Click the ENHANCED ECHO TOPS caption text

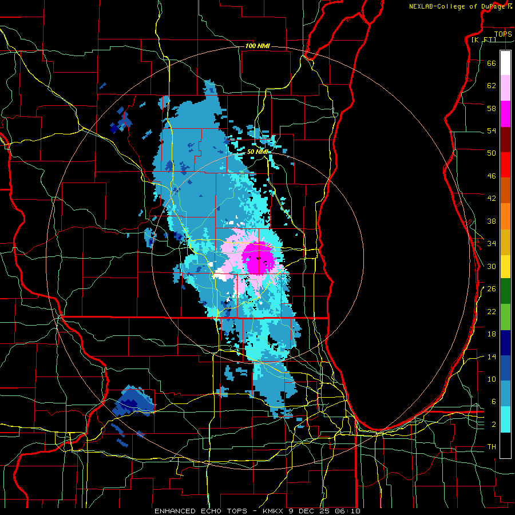click(x=201, y=511)
